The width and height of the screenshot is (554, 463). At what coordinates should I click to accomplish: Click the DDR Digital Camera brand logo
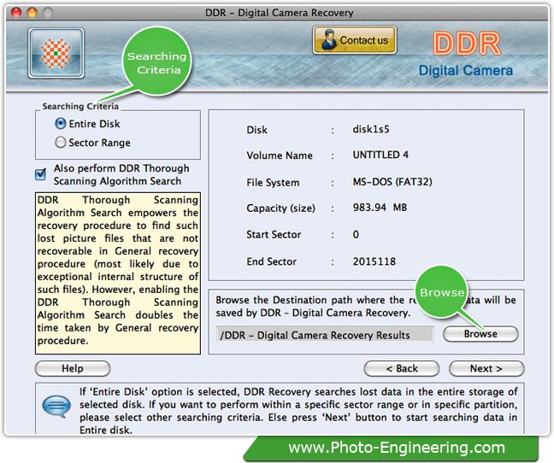click(466, 55)
